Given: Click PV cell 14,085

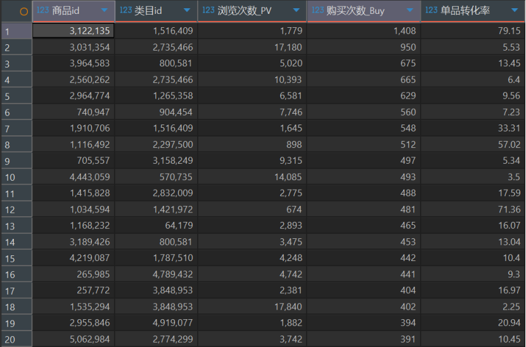Looking at the screenshot, I should (252, 177).
